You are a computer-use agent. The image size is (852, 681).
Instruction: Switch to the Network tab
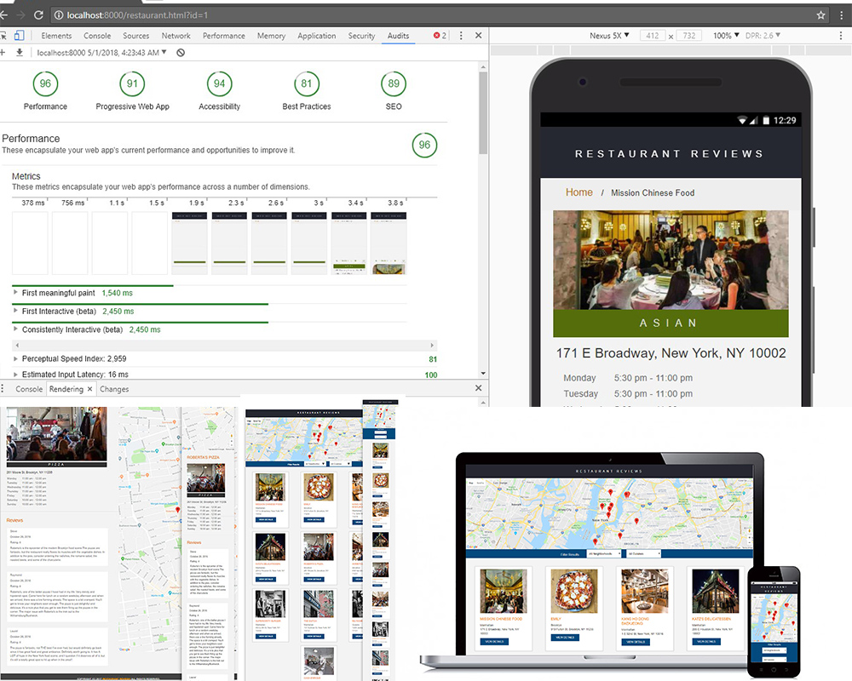[176, 36]
